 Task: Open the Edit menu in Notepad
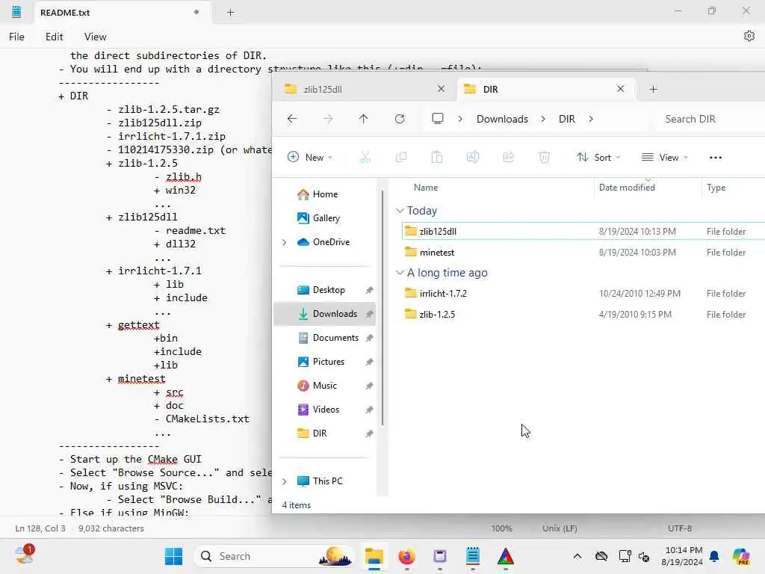point(54,37)
